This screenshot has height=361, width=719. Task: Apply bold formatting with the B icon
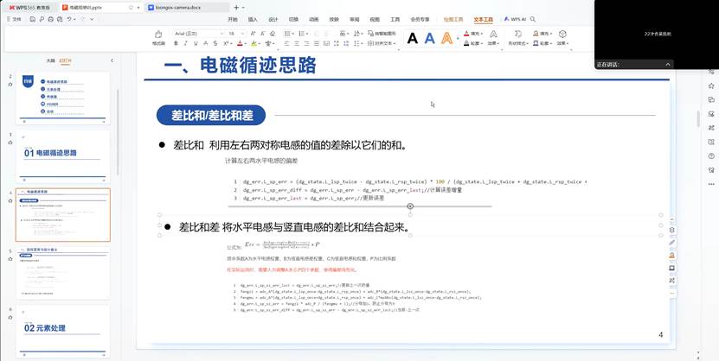click(x=177, y=42)
